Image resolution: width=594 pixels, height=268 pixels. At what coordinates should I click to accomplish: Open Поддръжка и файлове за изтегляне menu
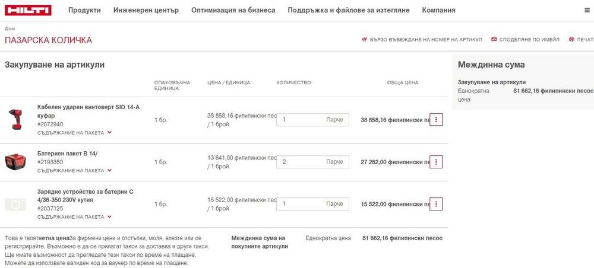click(x=349, y=10)
